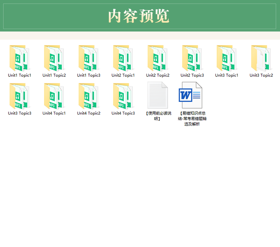This screenshot has height=247, width=280.
Task: Open the Unit1 Topic3 folder icon
Action: [88, 58]
